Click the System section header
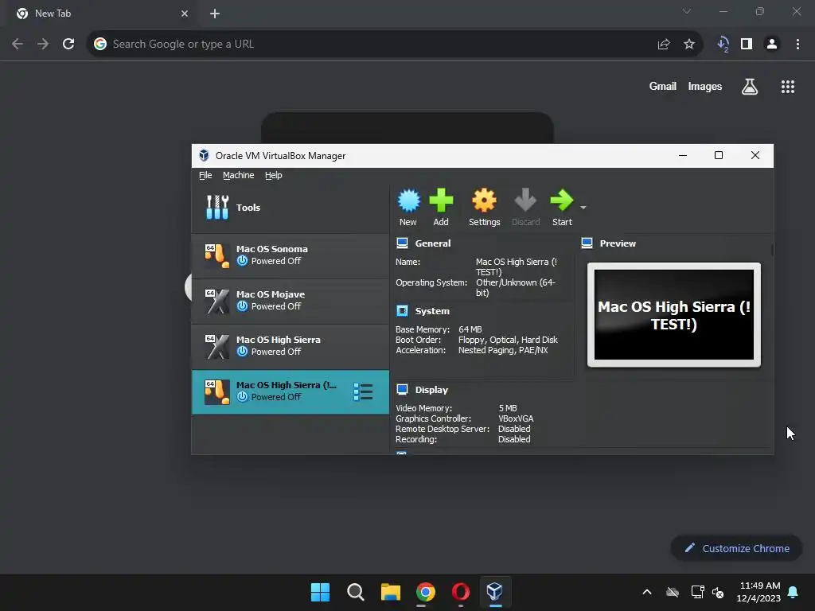This screenshot has height=611, width=815. pyautogui.click(x=432, y=311)
